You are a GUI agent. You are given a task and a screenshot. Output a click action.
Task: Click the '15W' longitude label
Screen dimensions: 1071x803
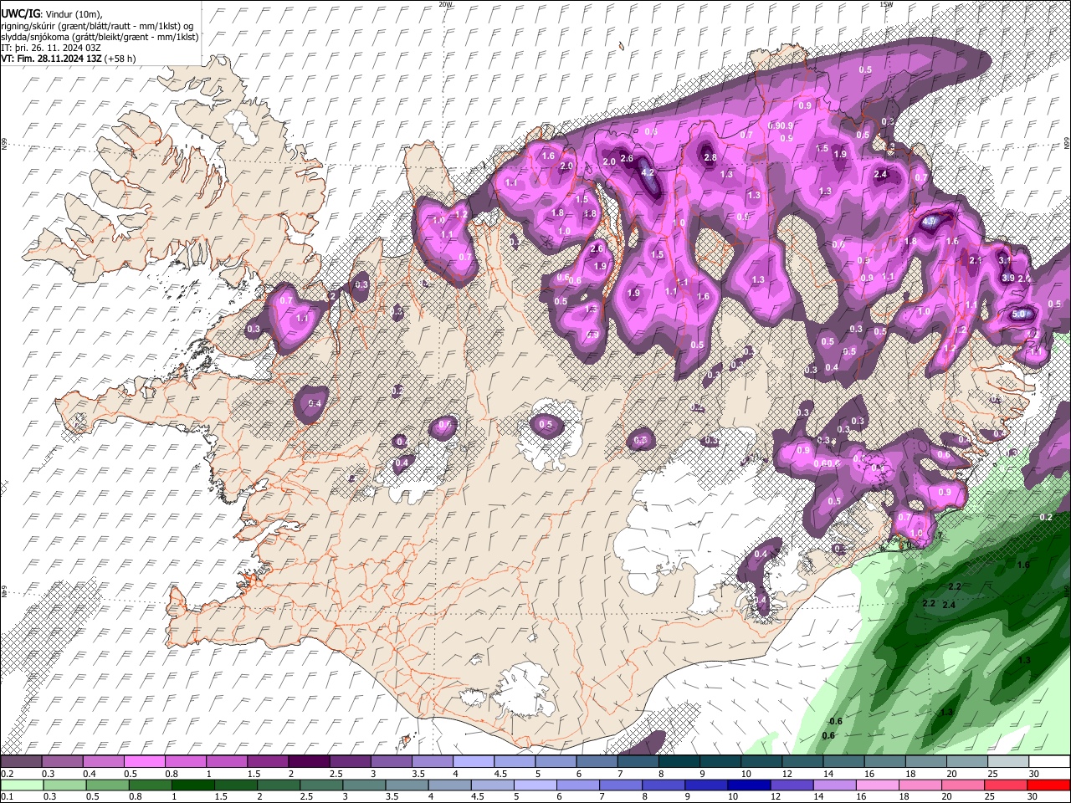(885, 4)
